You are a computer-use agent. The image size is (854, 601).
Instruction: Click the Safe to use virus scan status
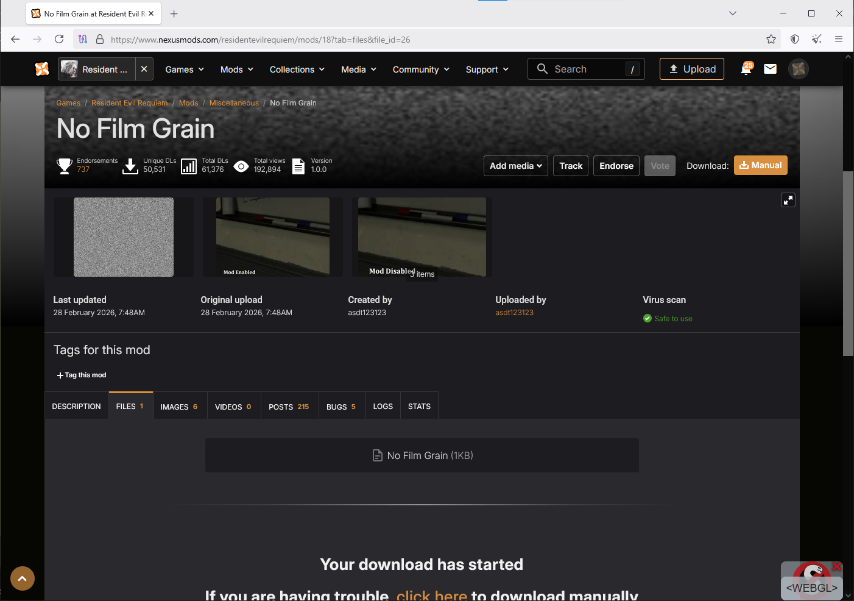point(668,319)
